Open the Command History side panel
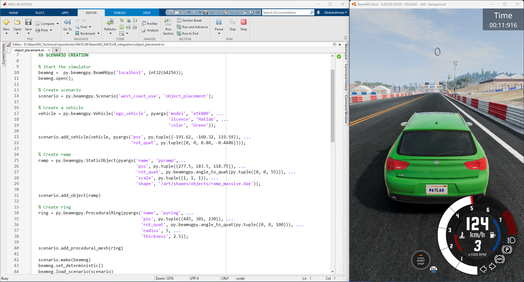The height and width of the screenshot is (282, 524). (346, 78)
